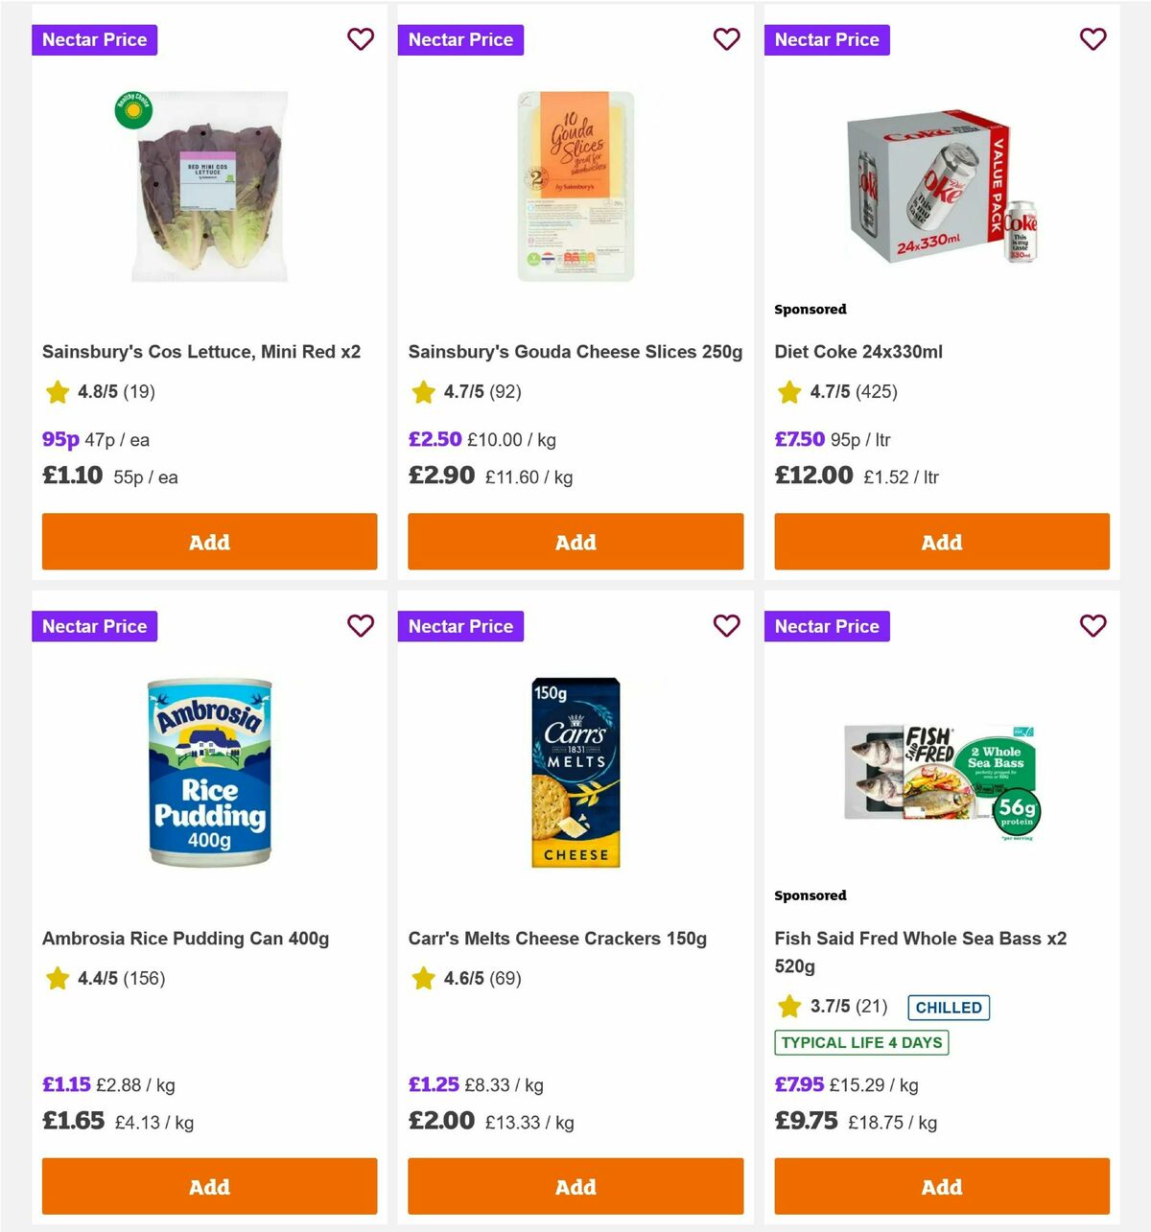
Task: Click the Healthy Choice badge on lettuce image
Action: (x=133, y=112)
